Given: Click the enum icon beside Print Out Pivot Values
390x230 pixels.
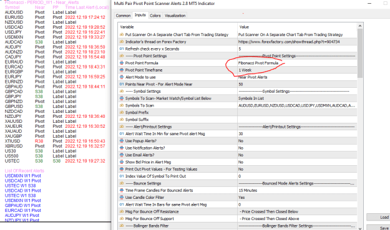Looking at the screenshot, I should pyautogui.click(x=122, y=169).
